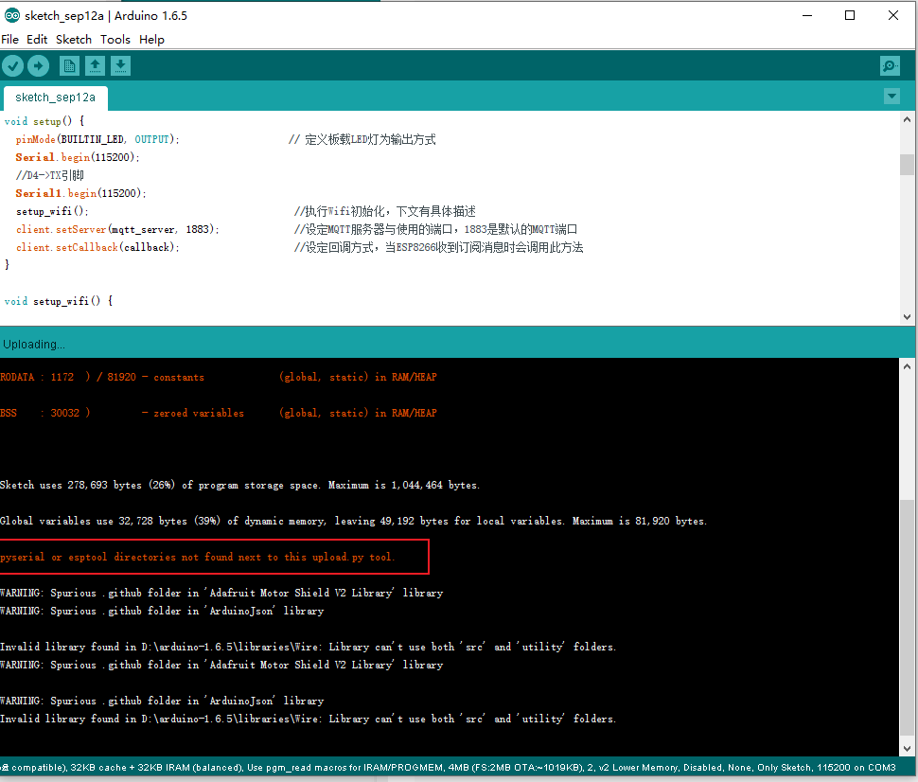Open the File menu
Image resolution: width=918 pixels, height=782 pixels.
click(x=9, y=39)
